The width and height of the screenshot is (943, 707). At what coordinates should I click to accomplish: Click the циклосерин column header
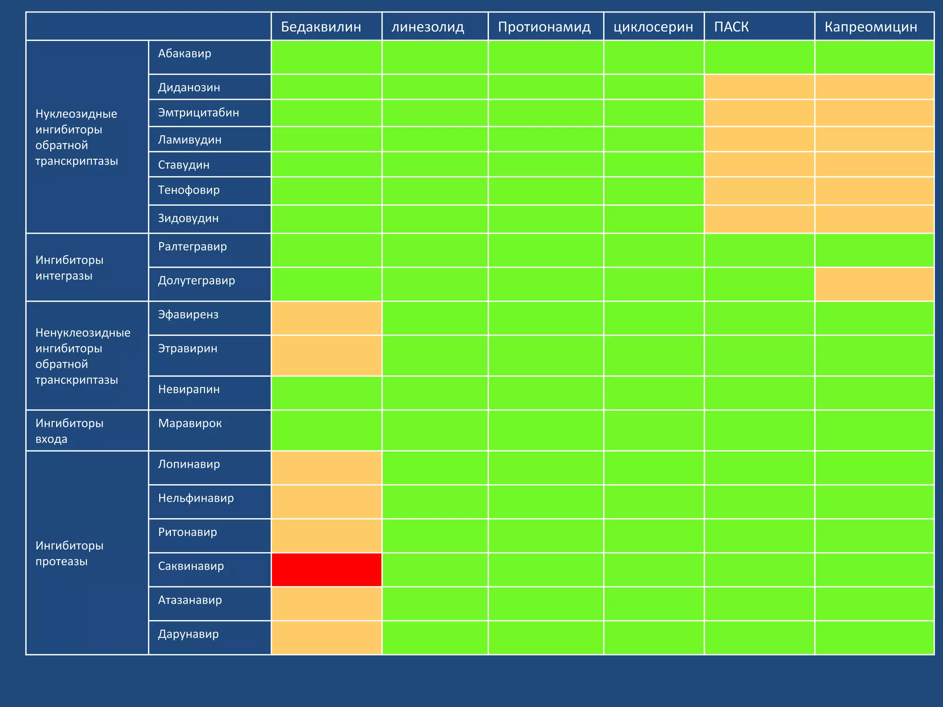tap(653, 27)
